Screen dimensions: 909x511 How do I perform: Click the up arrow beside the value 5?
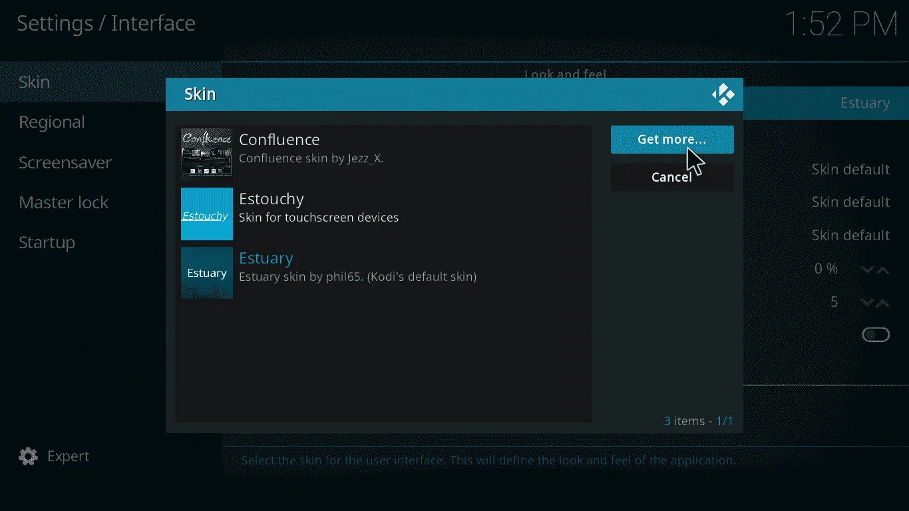click(882, 303)
